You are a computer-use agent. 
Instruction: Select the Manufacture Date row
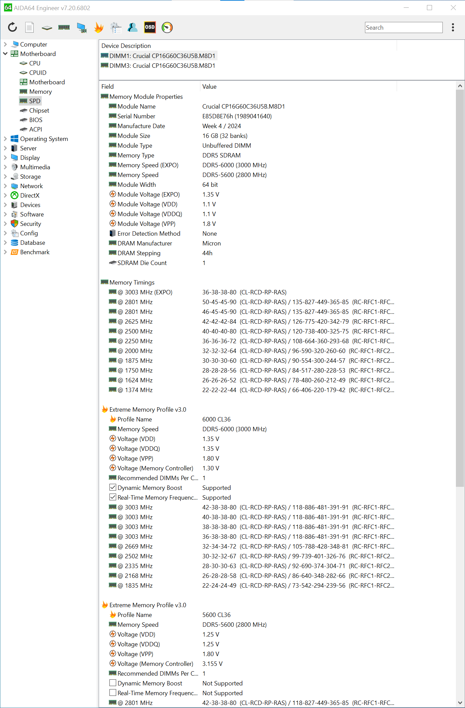[248, 126]
